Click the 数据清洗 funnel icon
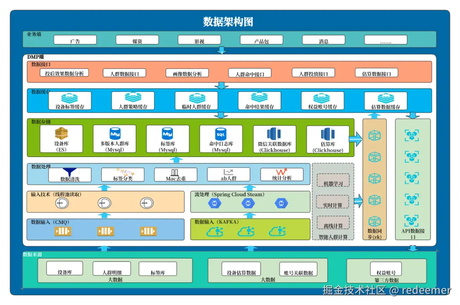The width and height of the screenshot is (460, 305). 70,171
